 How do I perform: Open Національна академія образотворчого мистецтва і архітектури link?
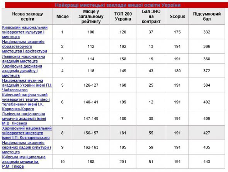click(x=24, y=46)
